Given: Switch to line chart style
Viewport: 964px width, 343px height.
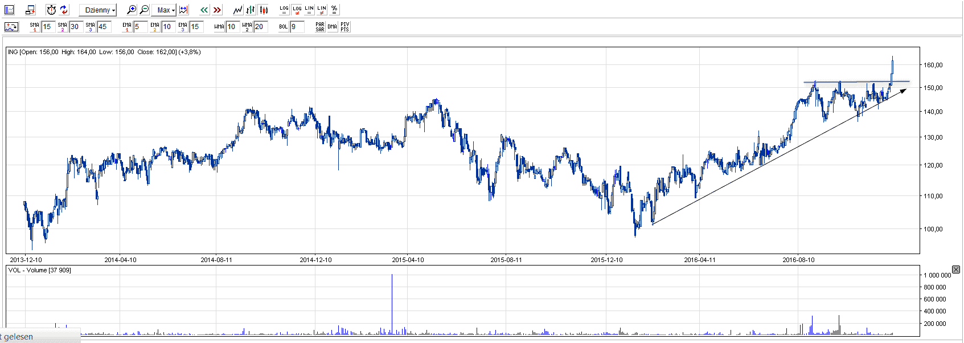Looking at the screenshot, I should click(x=237, y=10).
